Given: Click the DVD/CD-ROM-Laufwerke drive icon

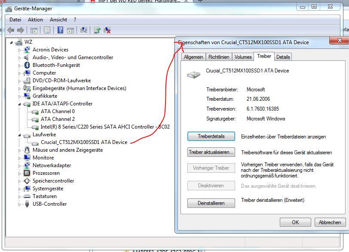Looking at the screenshot, I should 27,81.
